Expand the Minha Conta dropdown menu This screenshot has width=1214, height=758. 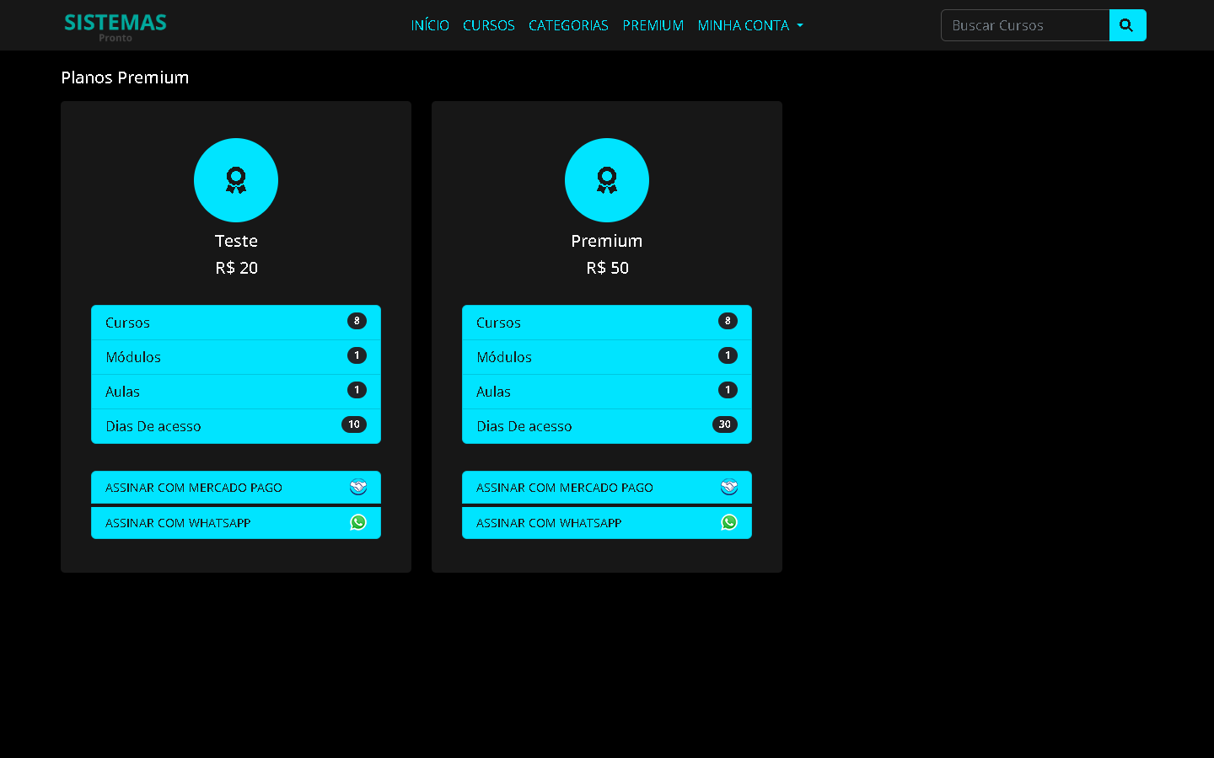point(749,25)
